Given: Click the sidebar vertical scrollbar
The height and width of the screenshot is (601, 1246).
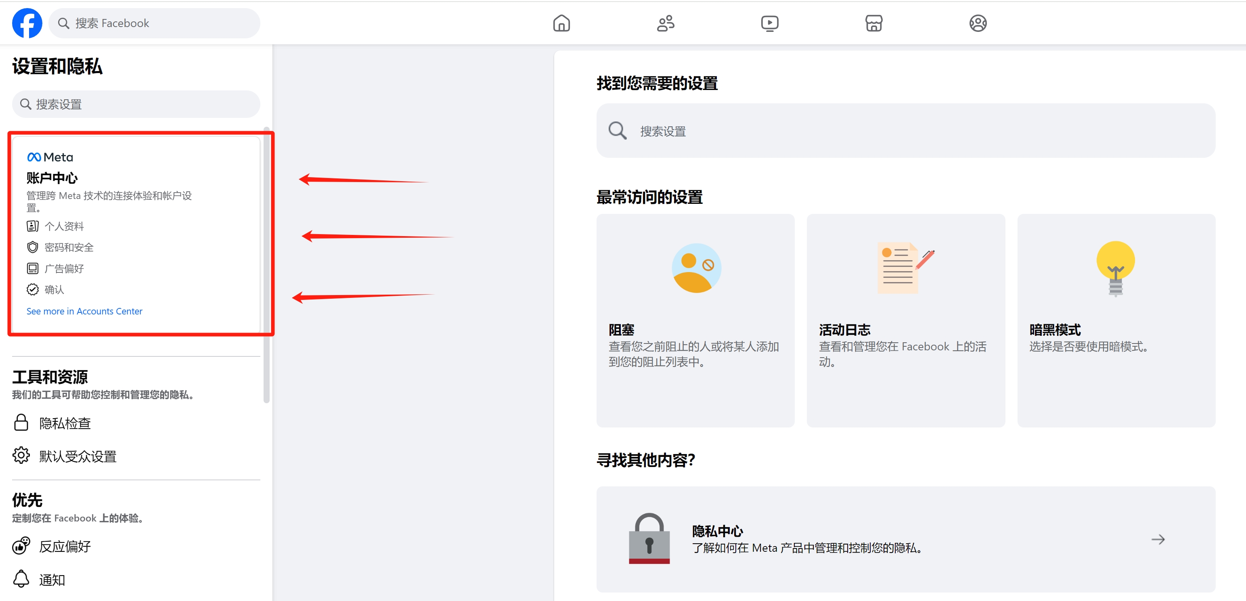Looking at the screenshot, I should (x=266, y=265).
